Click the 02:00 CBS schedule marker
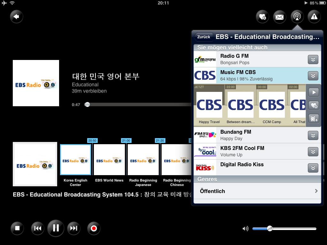The width and height of the screenshot is (327, 245). 293,87
